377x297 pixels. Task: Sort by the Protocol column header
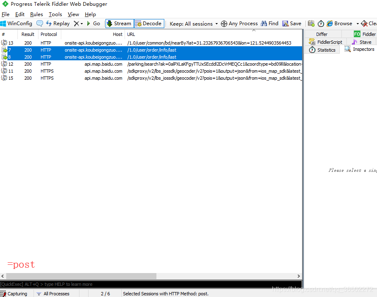pos(50,34)
